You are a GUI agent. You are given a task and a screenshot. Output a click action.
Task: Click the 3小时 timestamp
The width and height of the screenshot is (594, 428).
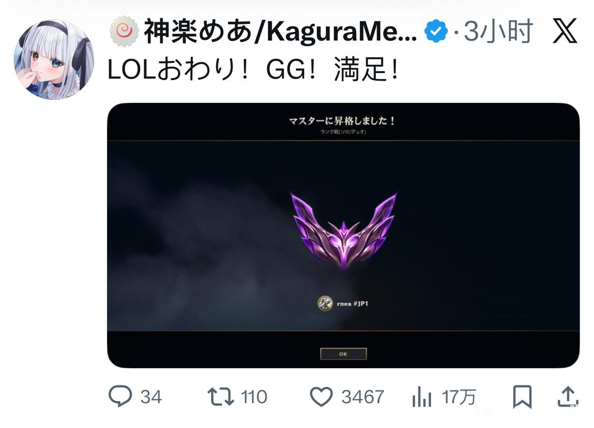[499, 31]
